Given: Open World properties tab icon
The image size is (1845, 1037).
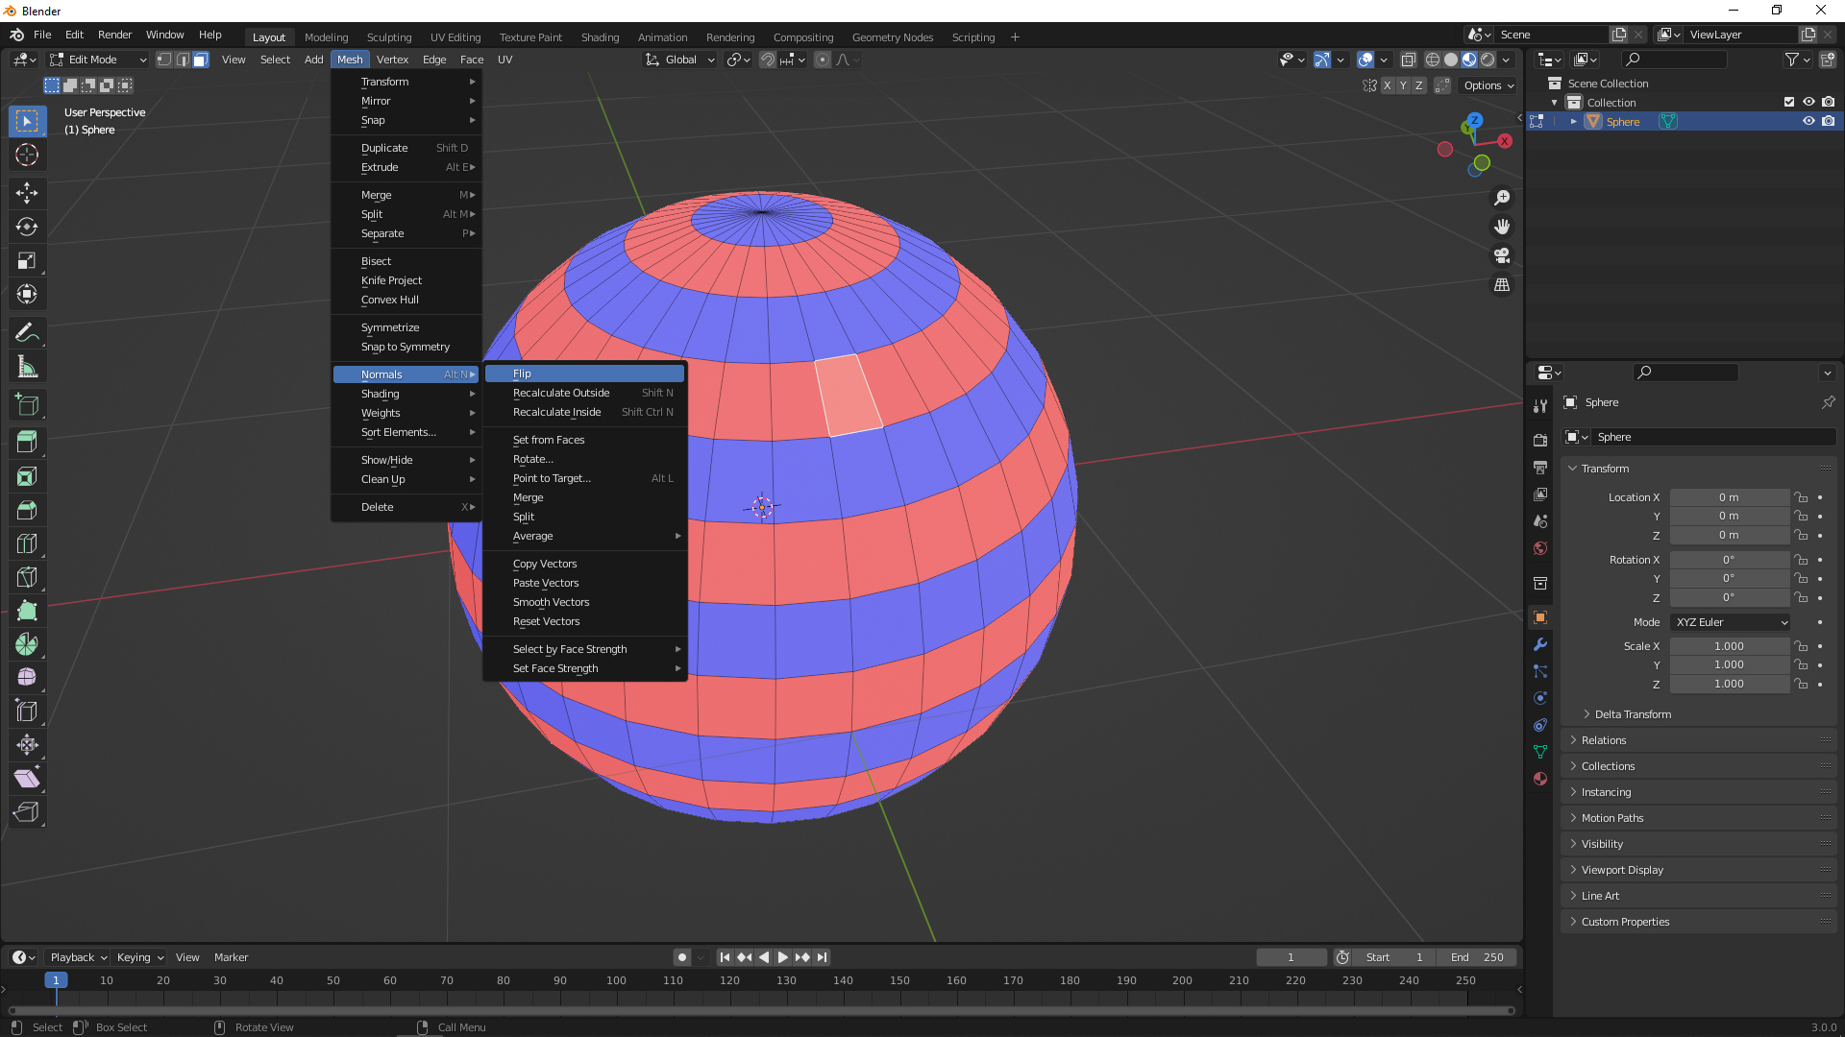Looking at the screenshot, I should [1540, 548].
